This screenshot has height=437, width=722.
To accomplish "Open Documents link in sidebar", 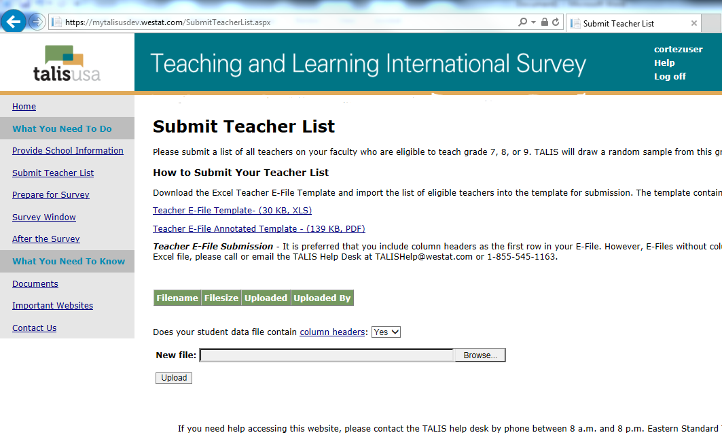I will 35,284.
